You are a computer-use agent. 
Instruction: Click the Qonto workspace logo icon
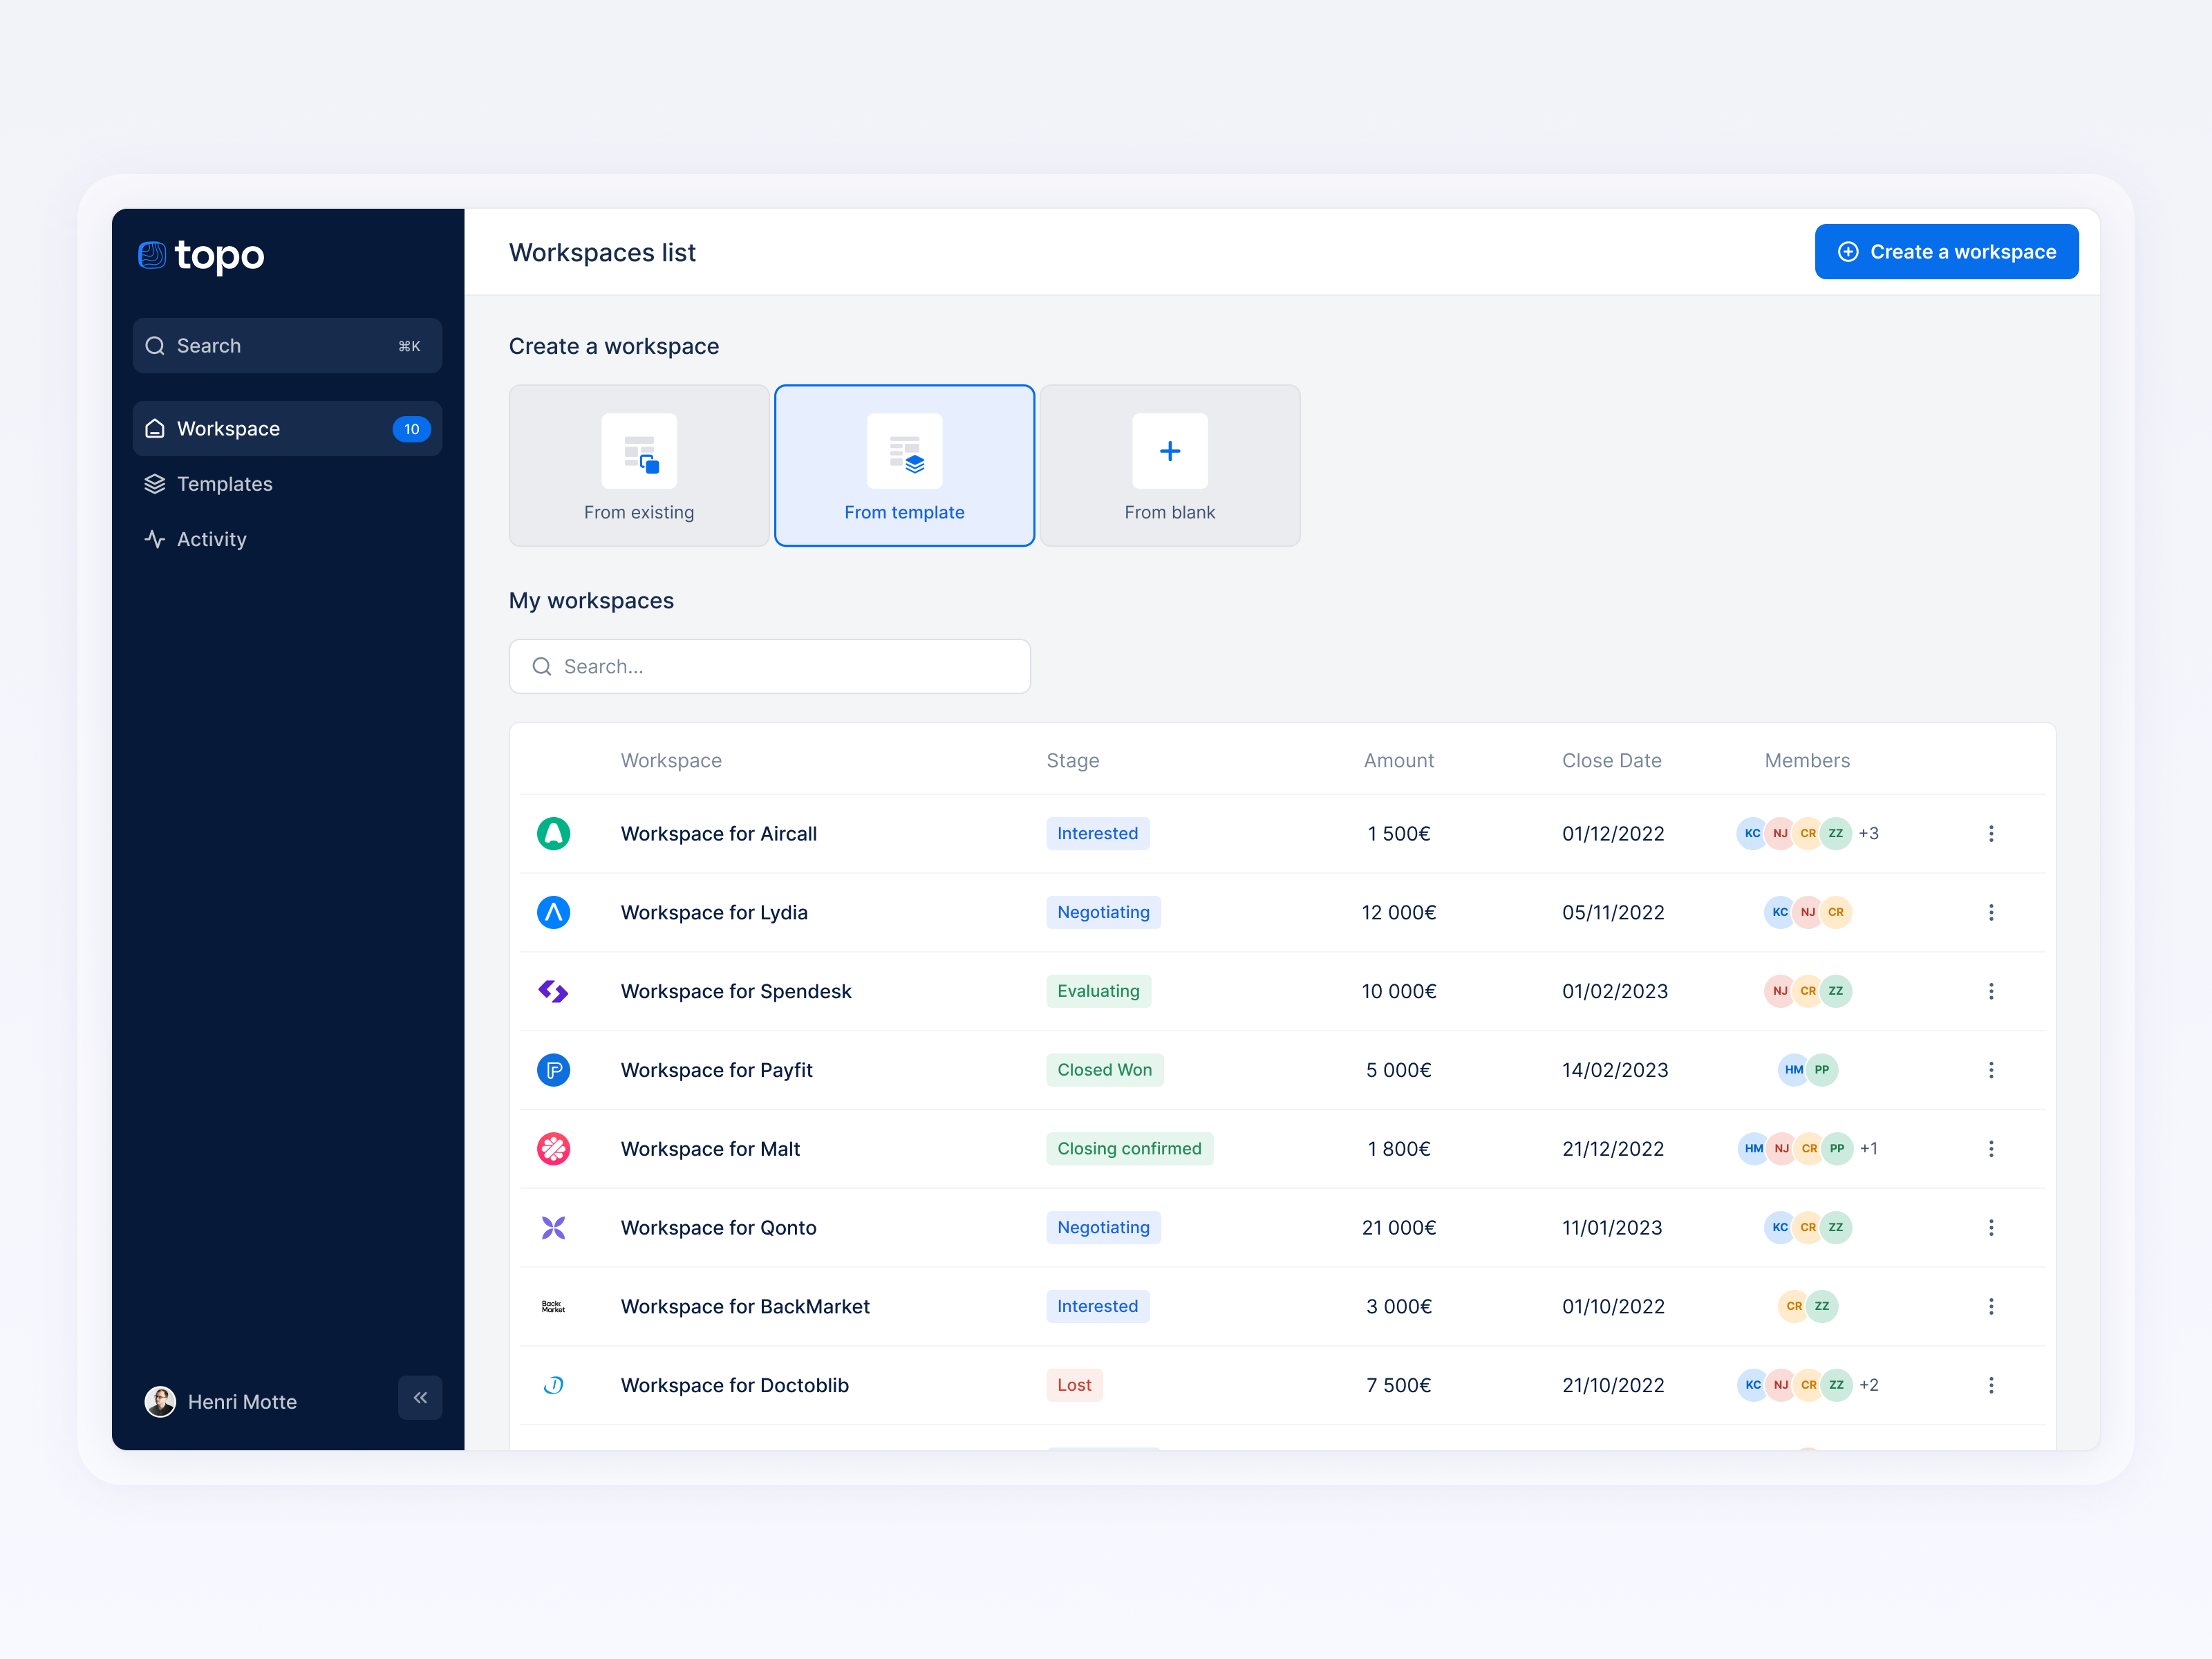click(x=554, y=1227)
